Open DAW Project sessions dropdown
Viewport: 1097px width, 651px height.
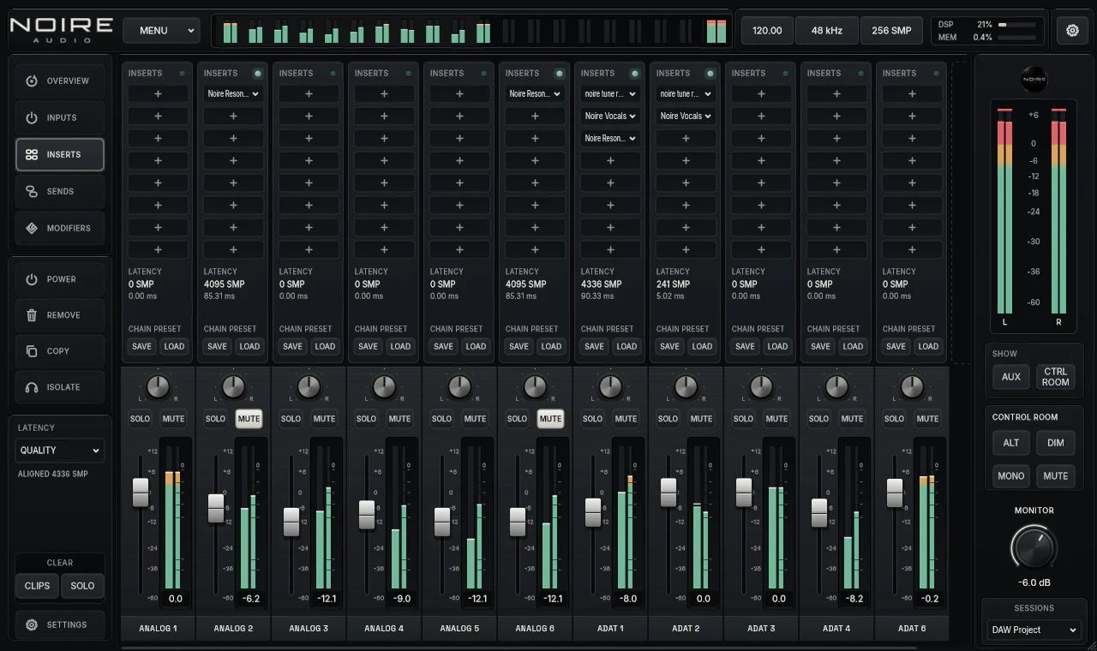point(1034,630)
